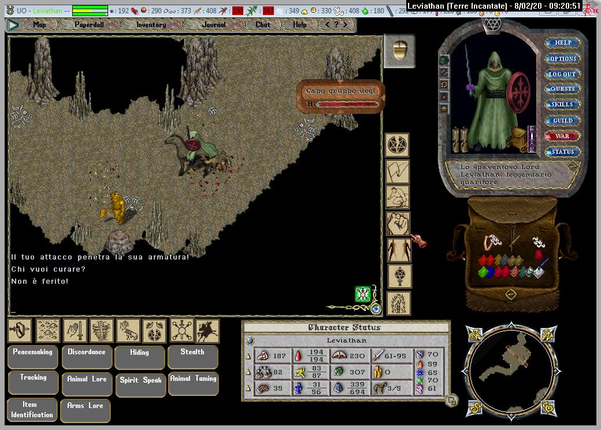Click the two standing figures spell icon
The image size is (601, 430).
pos(399,250)
